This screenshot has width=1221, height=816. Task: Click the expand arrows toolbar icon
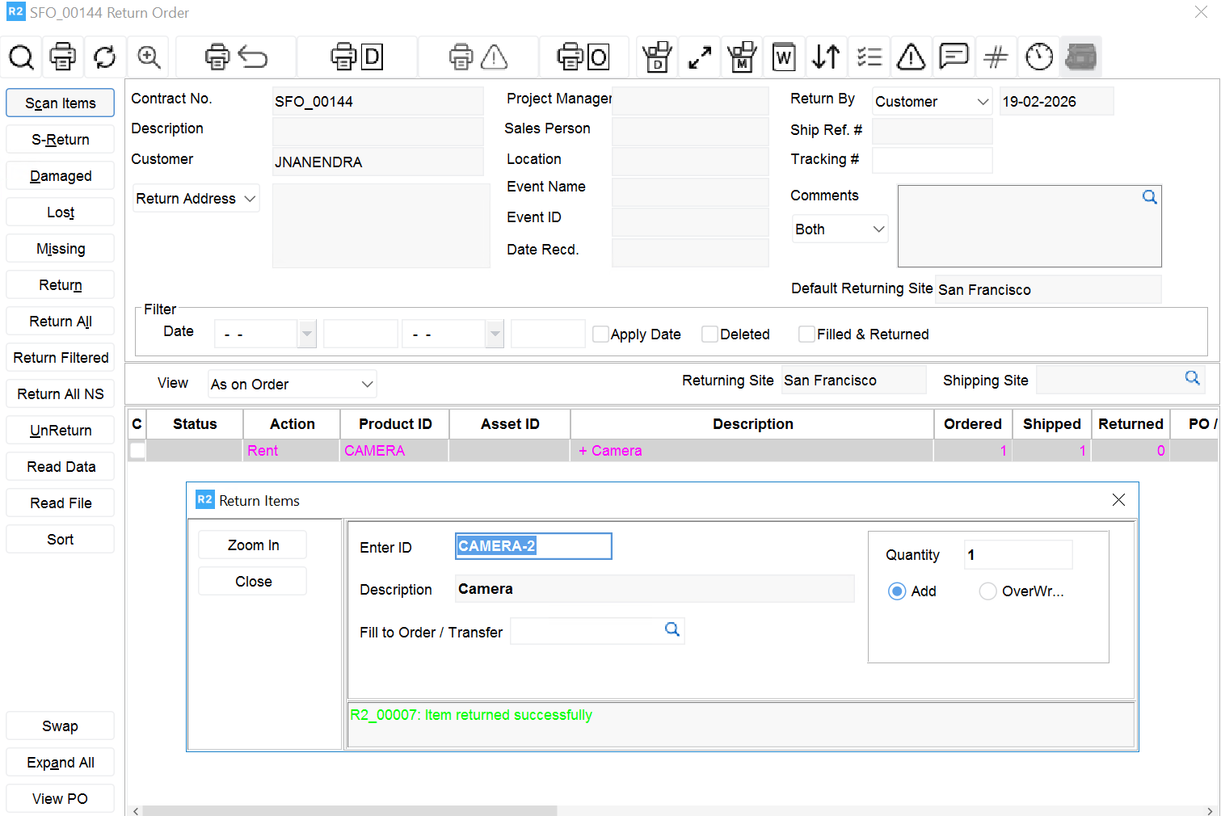(x=700, y=57)
